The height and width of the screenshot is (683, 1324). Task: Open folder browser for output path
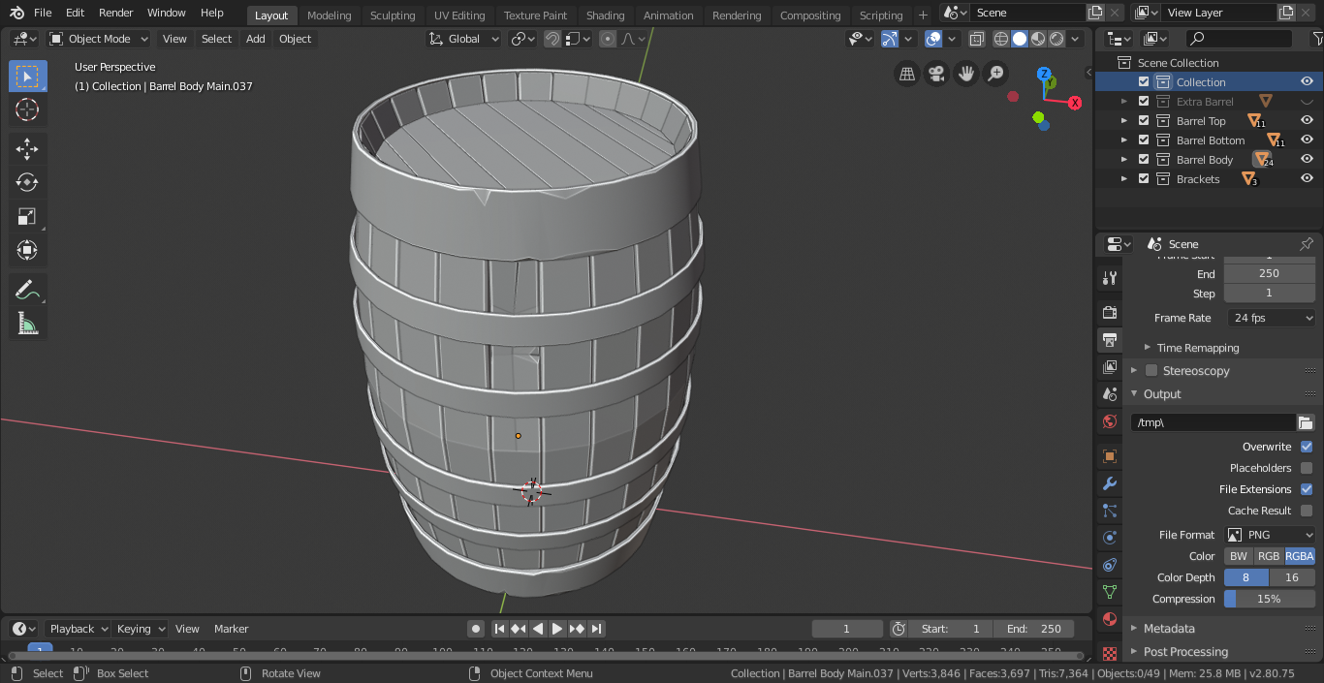1306,422
